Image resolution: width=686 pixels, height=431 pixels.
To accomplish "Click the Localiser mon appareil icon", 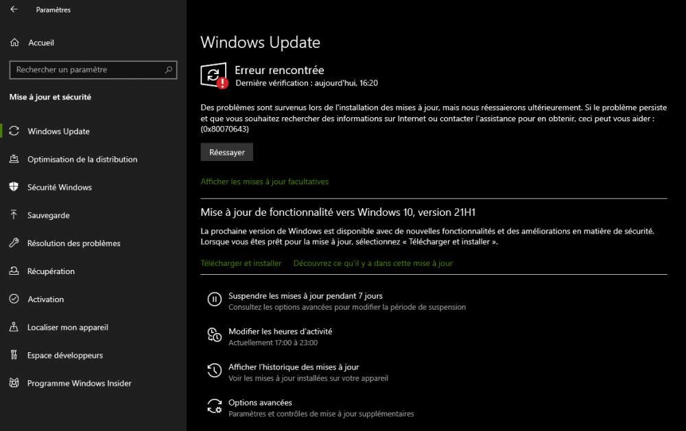I will tap(13, 328).
